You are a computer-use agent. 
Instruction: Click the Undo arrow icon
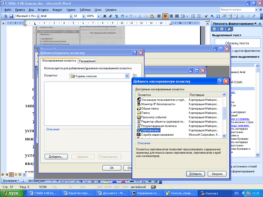[123, 16]
